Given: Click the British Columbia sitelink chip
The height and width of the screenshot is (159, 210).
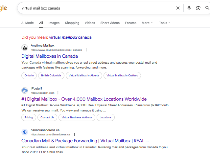Looking at the screenshot, I should 51,75.
